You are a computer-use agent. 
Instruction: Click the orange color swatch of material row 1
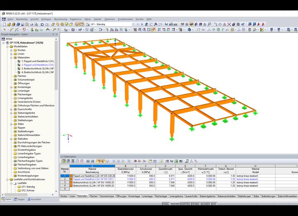pyautogui.click(x=71, y=176)
